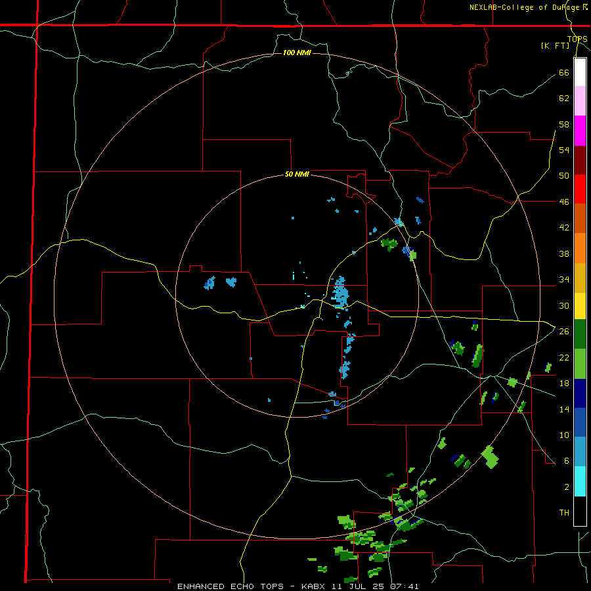Pick the dark red (maroon) legend swatch
This screenshot has width=591, height=591.
[x=580, y=160]
